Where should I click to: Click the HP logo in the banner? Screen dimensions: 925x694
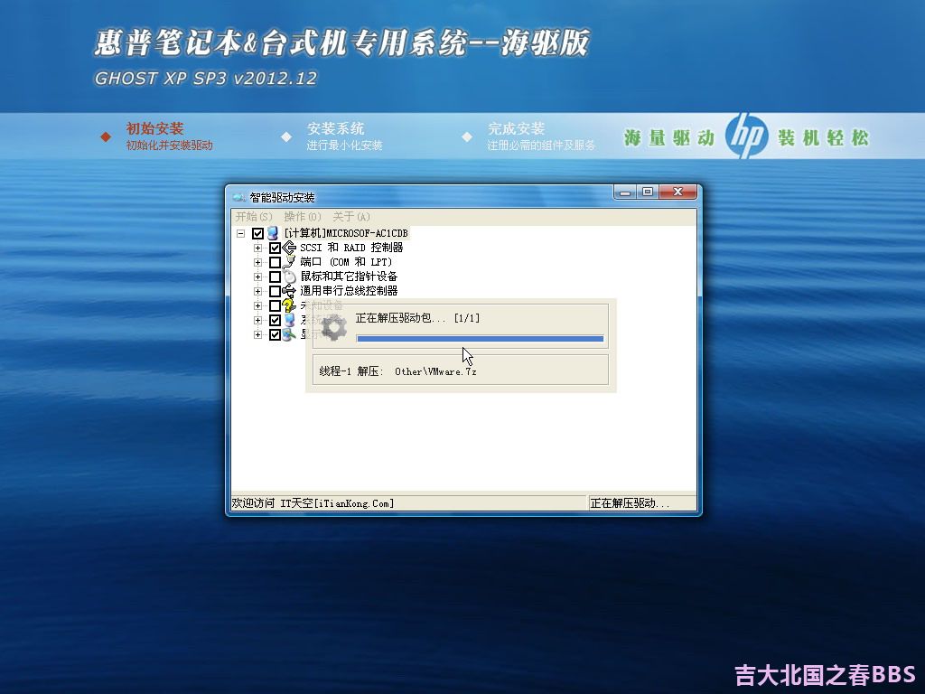[746, 136]
